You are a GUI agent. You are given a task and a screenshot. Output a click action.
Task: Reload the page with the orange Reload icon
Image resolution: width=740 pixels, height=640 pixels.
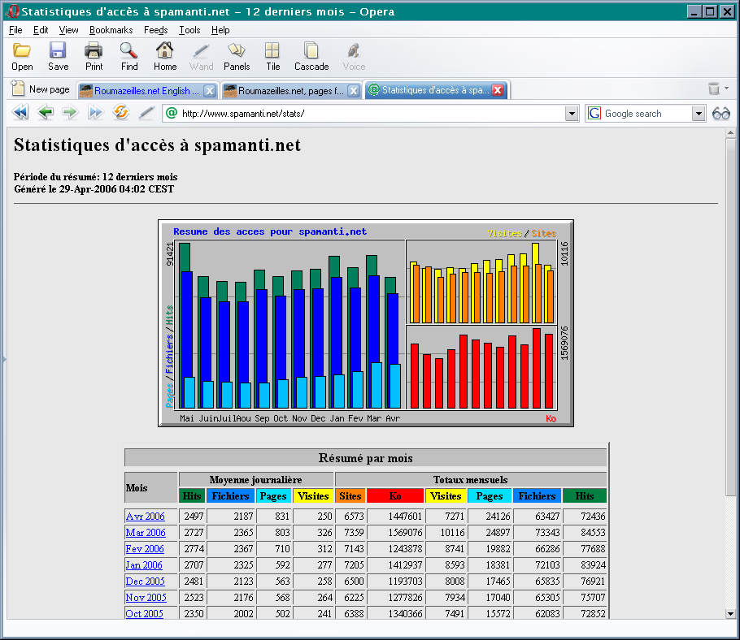121,113
